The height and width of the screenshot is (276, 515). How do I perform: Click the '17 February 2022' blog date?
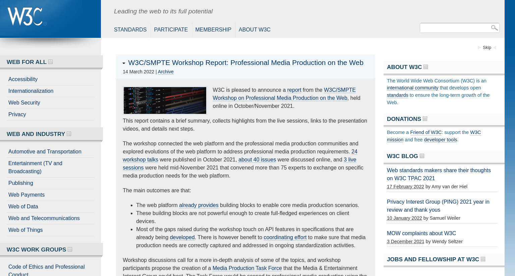click(405, 187)
